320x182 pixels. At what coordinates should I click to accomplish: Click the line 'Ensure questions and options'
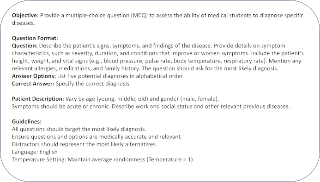[x=97, y=136]
